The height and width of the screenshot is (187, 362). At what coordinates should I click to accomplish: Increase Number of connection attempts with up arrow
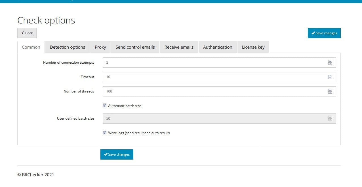[330, 61]
